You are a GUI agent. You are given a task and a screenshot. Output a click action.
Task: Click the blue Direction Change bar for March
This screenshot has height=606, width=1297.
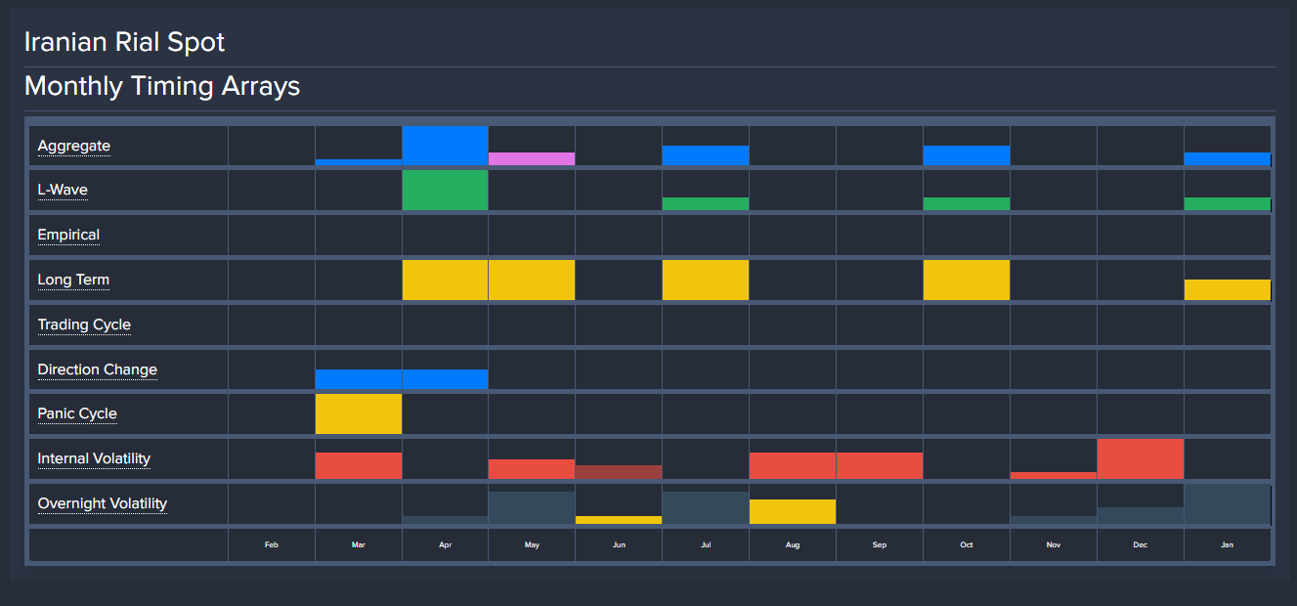(x=359, y=379)
